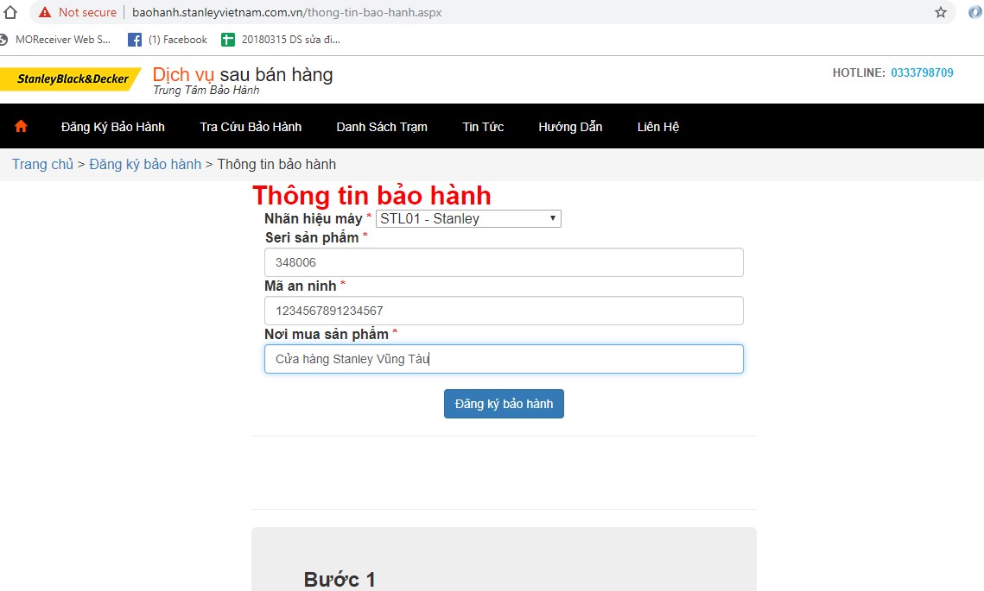Click the Bước 1 heading text
984x591 pixels.
click(340, 579)
